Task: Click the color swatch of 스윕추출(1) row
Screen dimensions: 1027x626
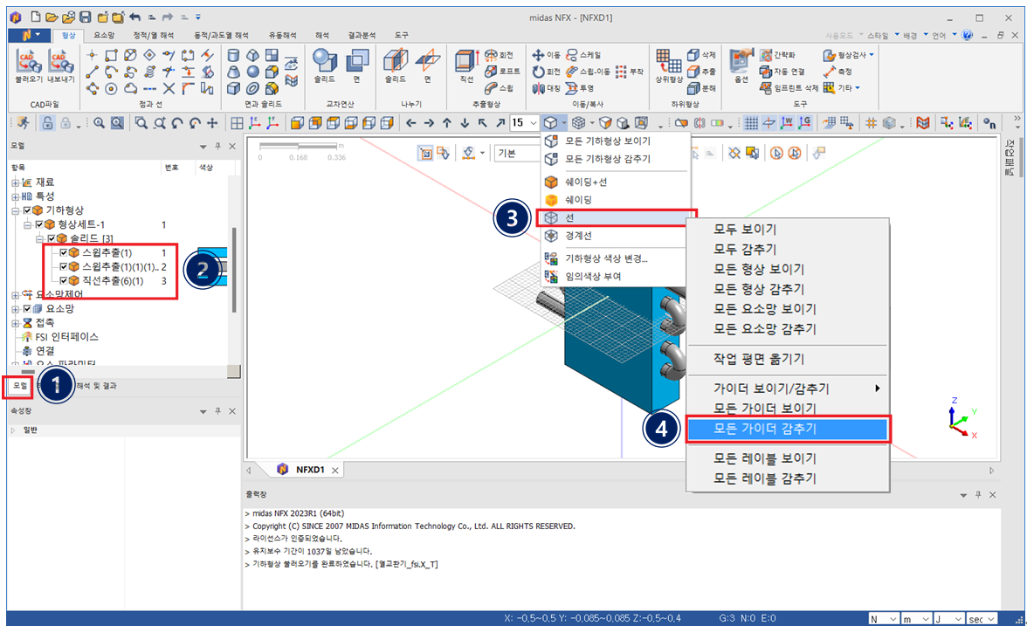Action: tap(212, 253)
